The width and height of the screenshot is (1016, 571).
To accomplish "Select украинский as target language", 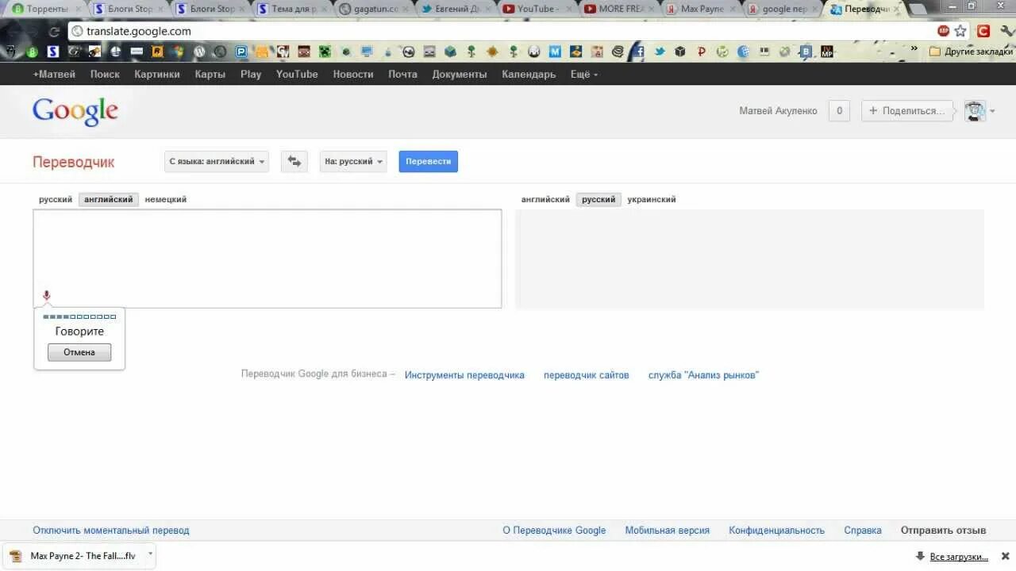I will [x=652, y=200].
